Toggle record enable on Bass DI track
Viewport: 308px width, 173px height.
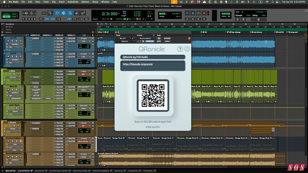click(8, 90)
